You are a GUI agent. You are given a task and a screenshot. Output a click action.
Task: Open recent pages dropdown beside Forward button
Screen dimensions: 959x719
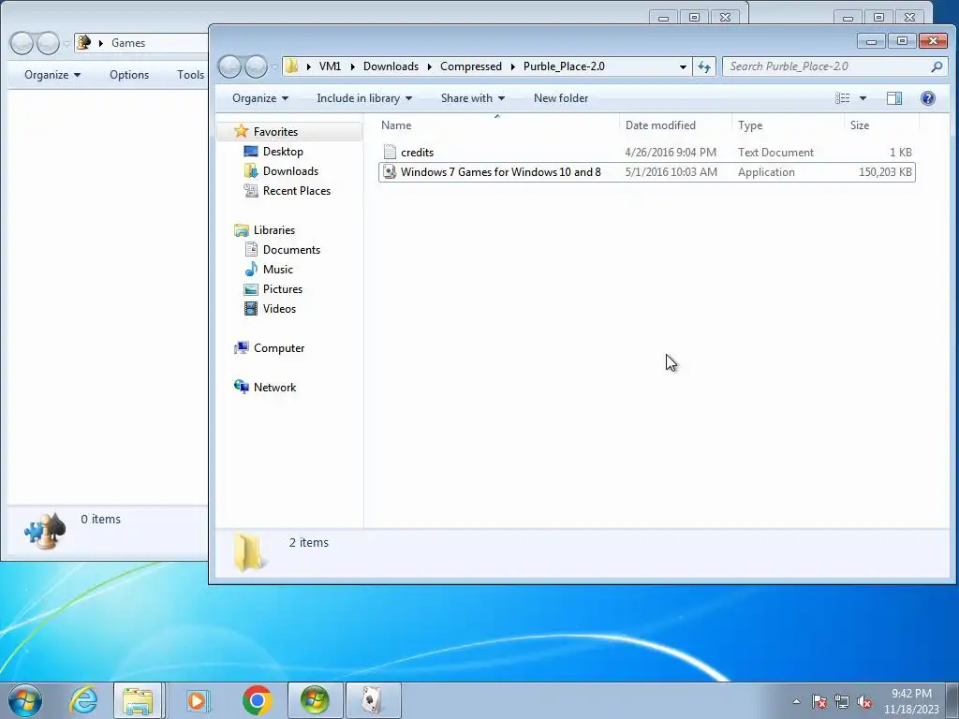coord(274,66)
